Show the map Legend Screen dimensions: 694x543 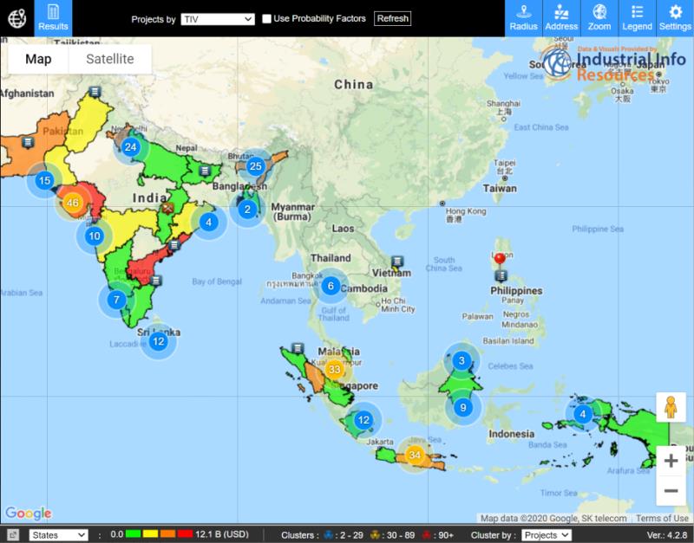pyautogui.click(x=637, y=17)
